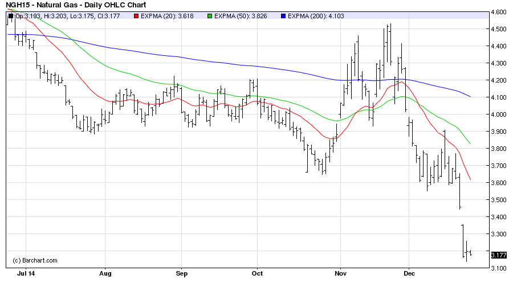
Task: Click the 3.300 price axis label
Action: click(x=499, y=234)
